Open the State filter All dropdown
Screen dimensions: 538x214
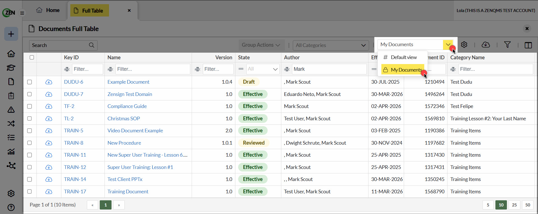pos(263,69)
